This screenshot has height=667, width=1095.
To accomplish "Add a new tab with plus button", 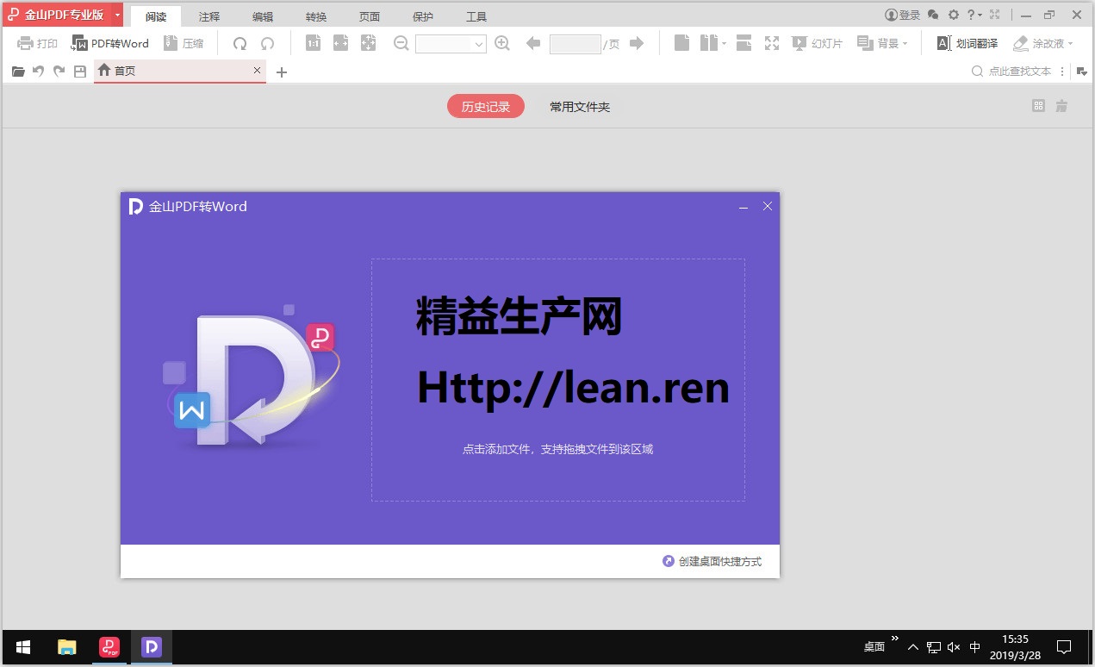I will tap(281, 72).
